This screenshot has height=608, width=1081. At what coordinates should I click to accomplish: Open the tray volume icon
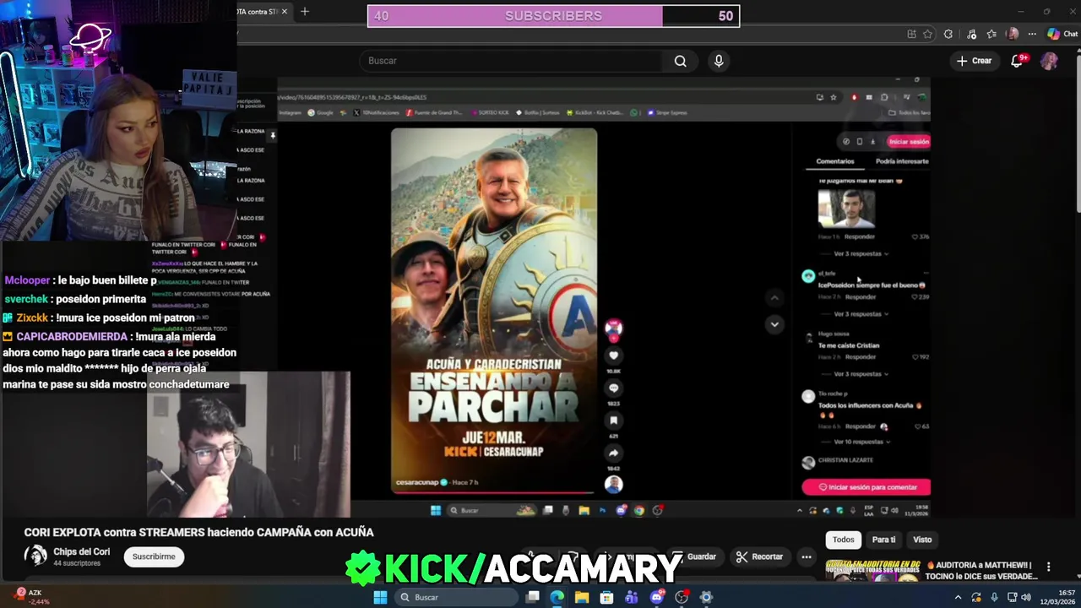tap(1026, 597)
